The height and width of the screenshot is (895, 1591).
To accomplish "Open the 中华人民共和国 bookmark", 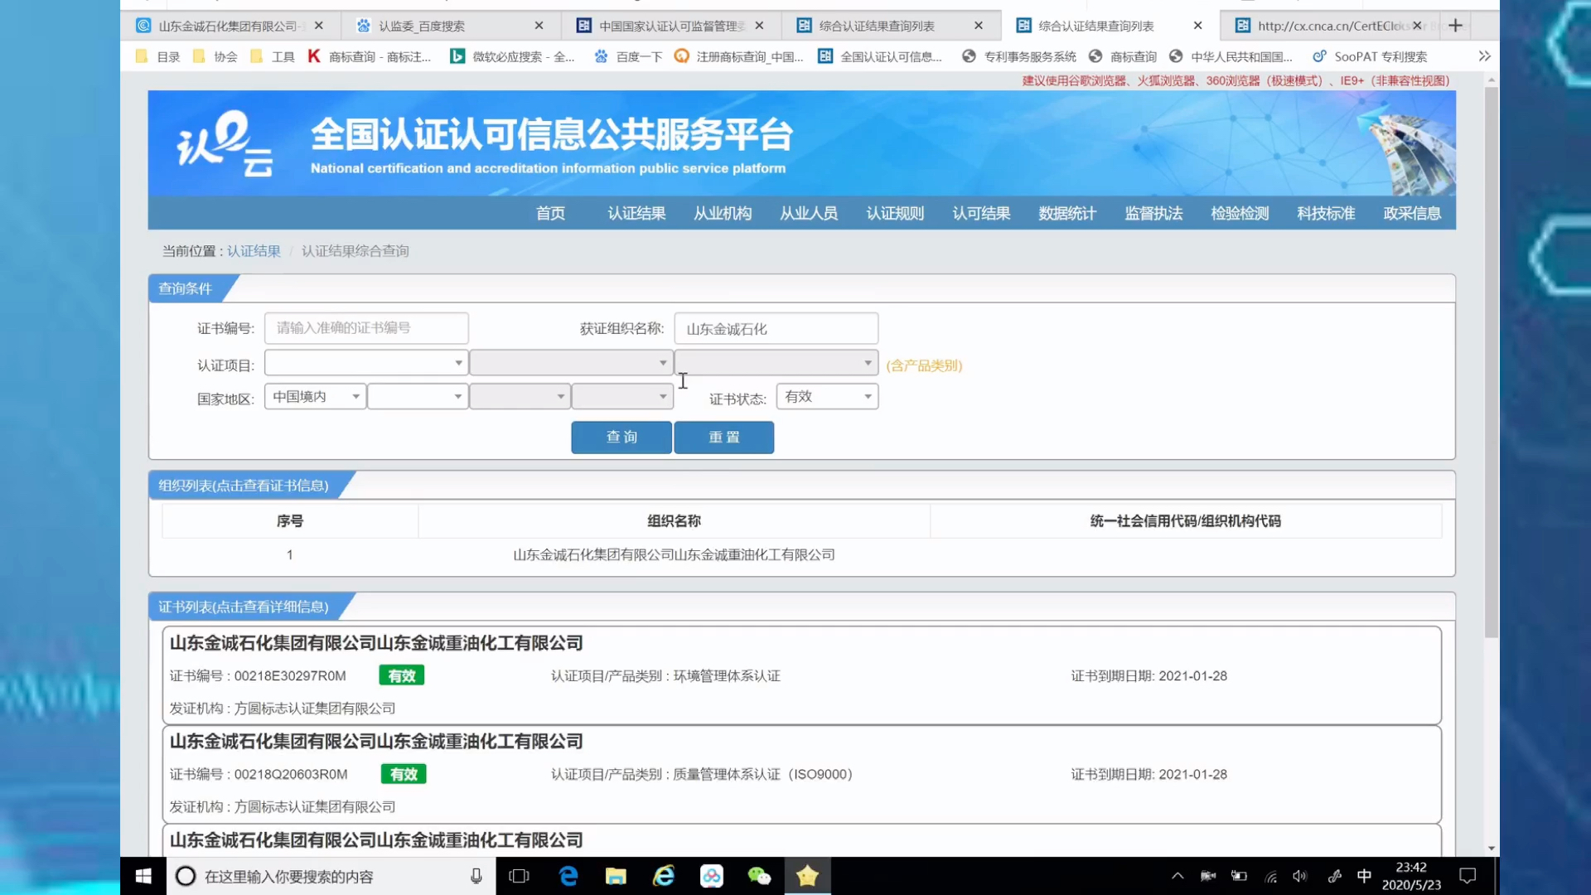I will 1231,56.
